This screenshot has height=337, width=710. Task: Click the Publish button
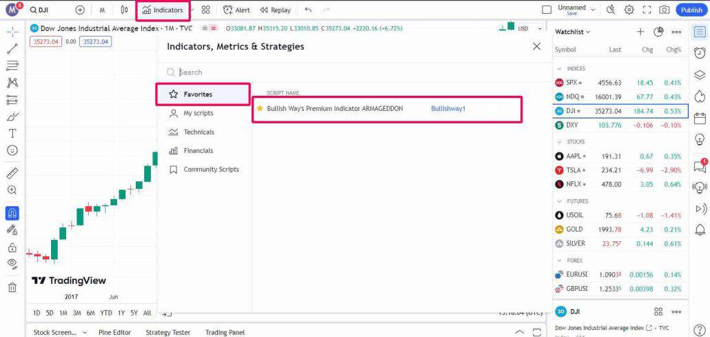point(691,10)
